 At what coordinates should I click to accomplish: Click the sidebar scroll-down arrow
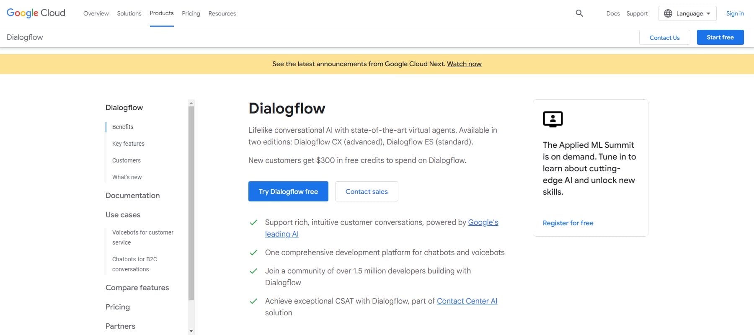coord(191,331)
